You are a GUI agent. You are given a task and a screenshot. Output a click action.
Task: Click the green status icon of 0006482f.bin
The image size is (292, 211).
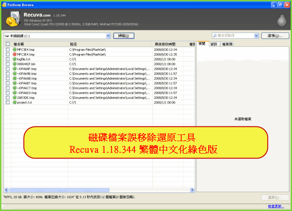[14, 64]
